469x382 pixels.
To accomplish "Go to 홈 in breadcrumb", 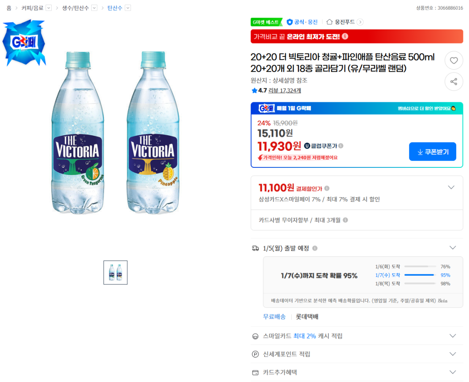I will [9, 8].
